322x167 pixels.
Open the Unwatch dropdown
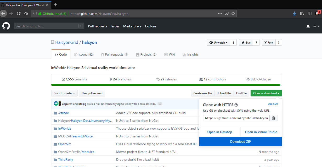(x=218, y=43)
